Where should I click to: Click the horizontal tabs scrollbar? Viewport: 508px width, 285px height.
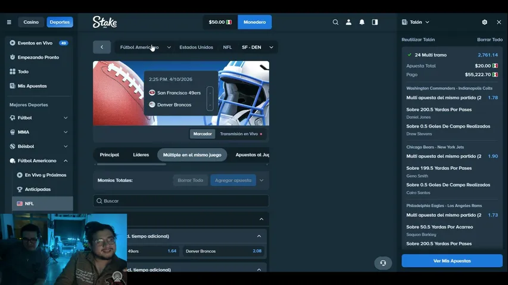(131, 164)
